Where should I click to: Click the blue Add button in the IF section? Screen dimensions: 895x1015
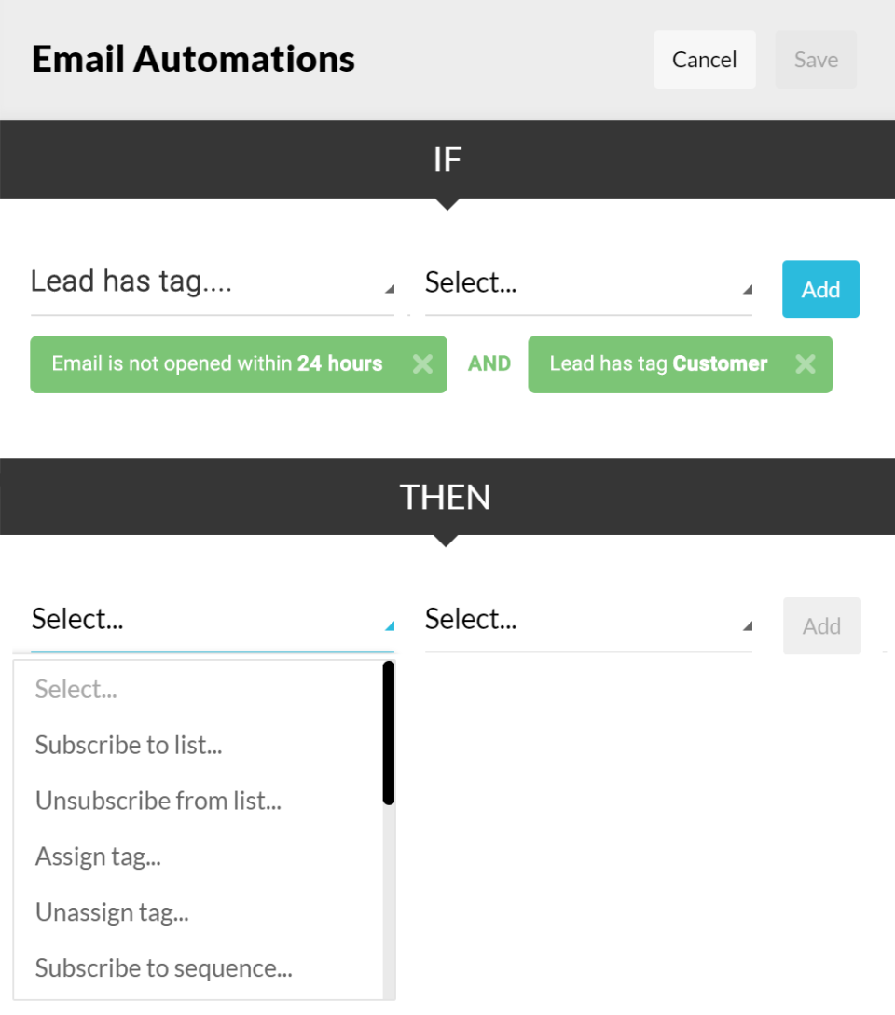820,289
